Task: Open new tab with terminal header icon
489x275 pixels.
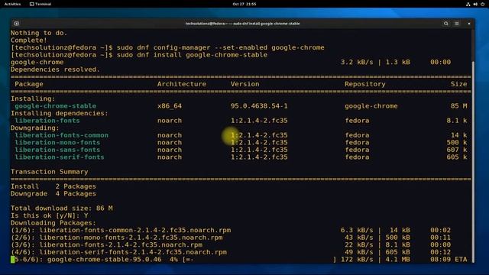Action: point(17,24)
